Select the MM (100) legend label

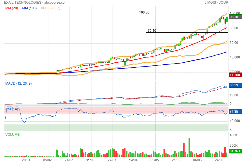point(29,8)
